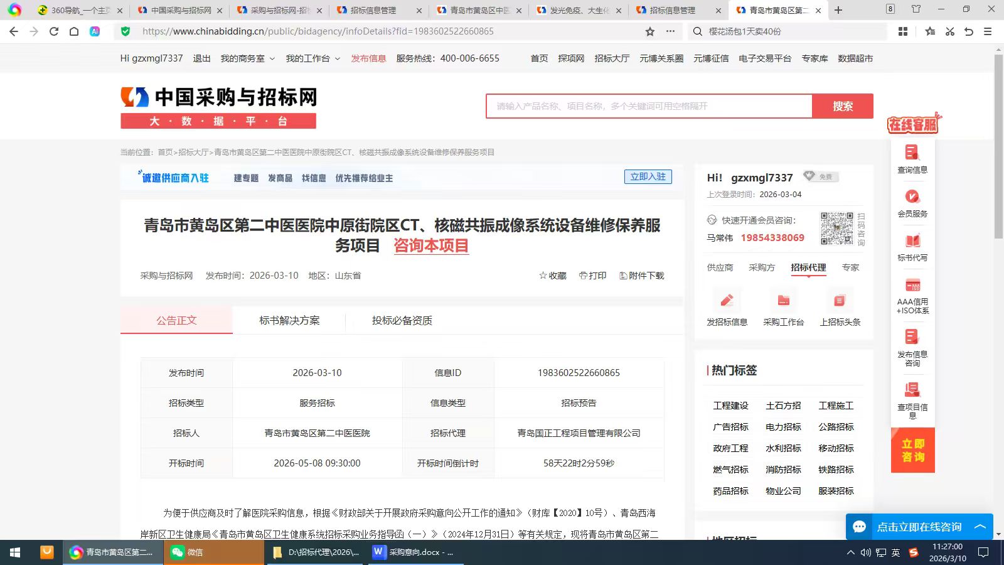
Task: Click the 查询信息 sidebar icon
Action: click(912, 153)
